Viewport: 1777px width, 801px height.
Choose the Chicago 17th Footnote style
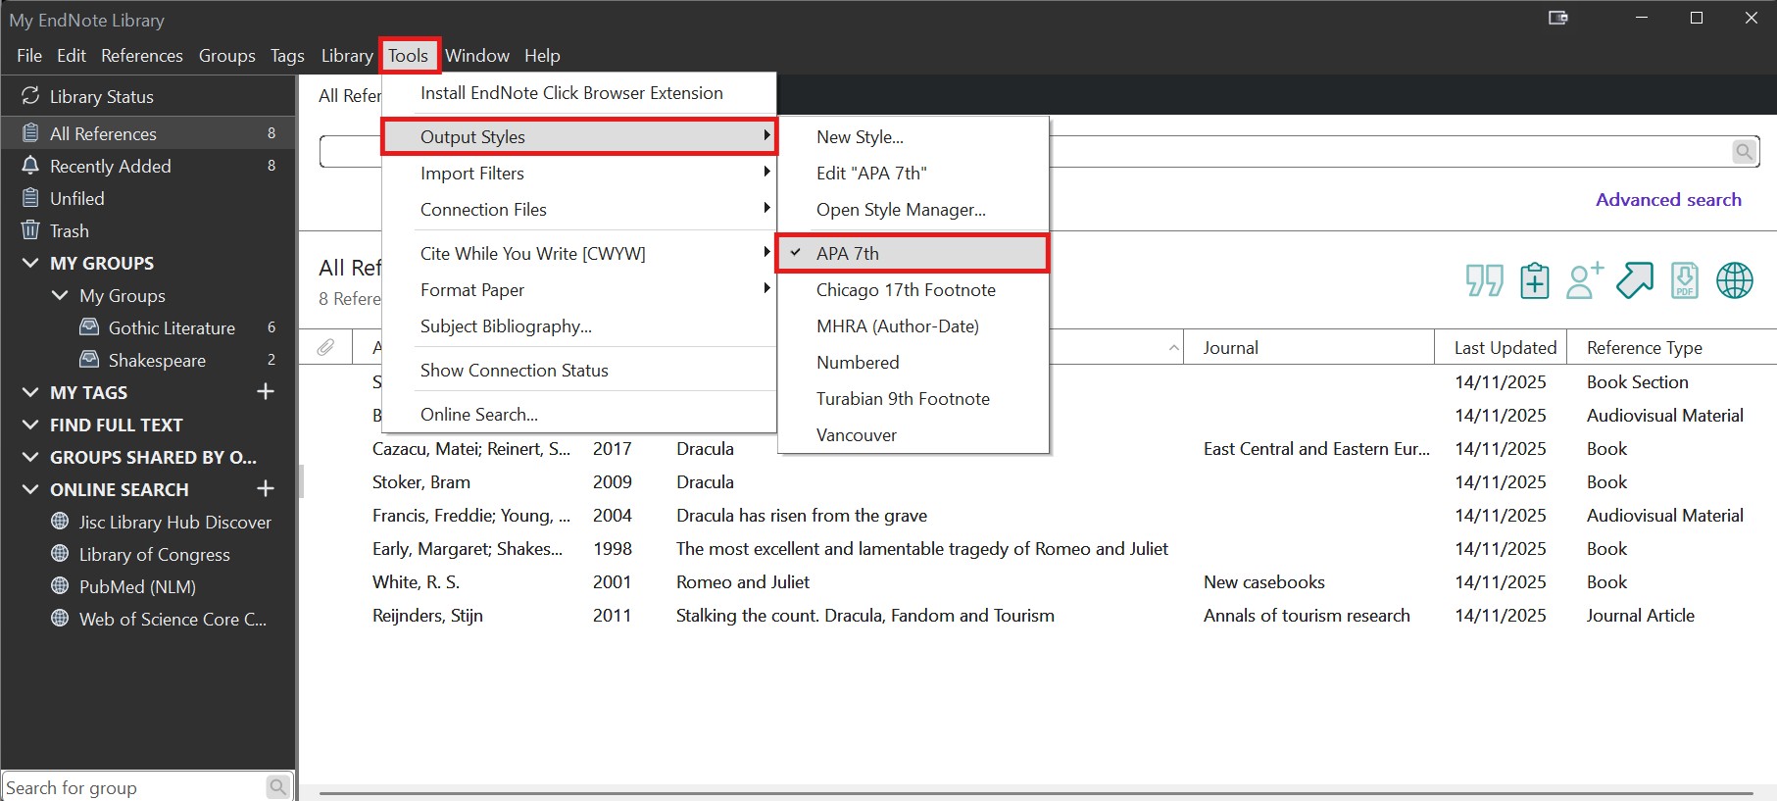click(x=913, y=289)
